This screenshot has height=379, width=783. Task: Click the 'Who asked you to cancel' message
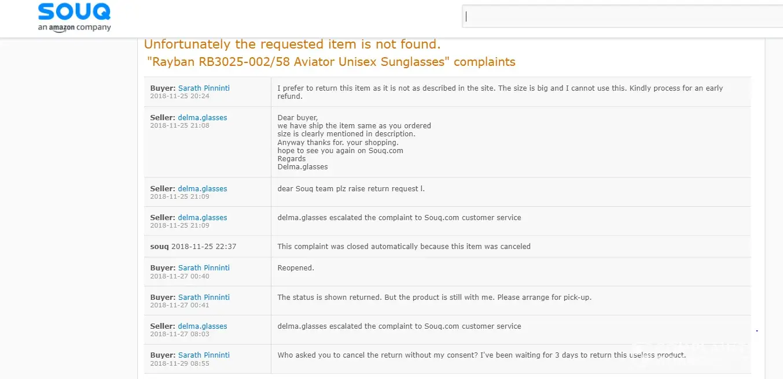tap(481, 355)
